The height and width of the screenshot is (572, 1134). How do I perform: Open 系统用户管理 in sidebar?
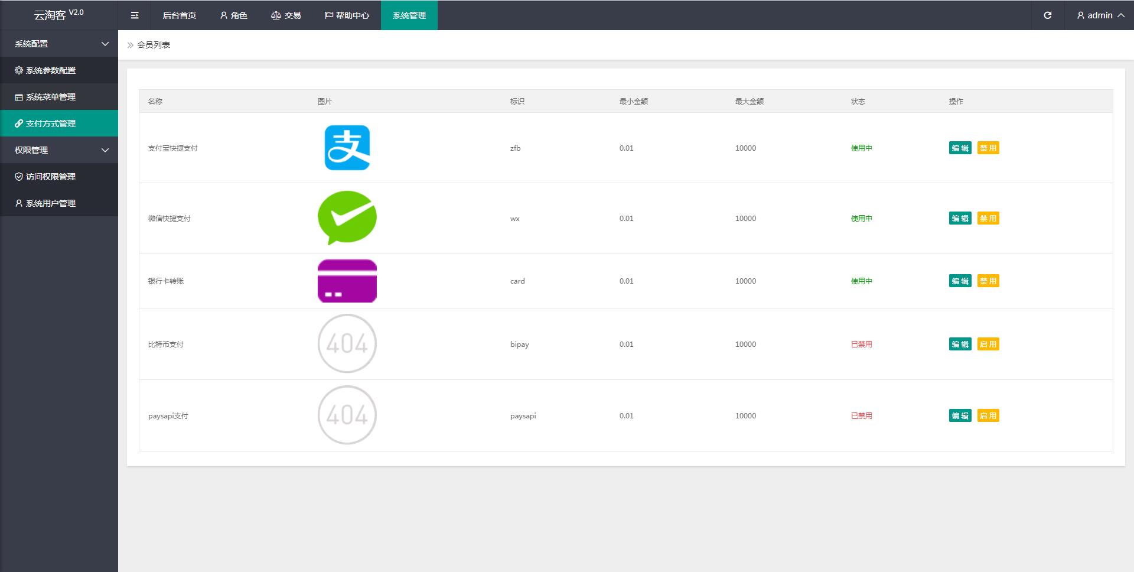51,203
